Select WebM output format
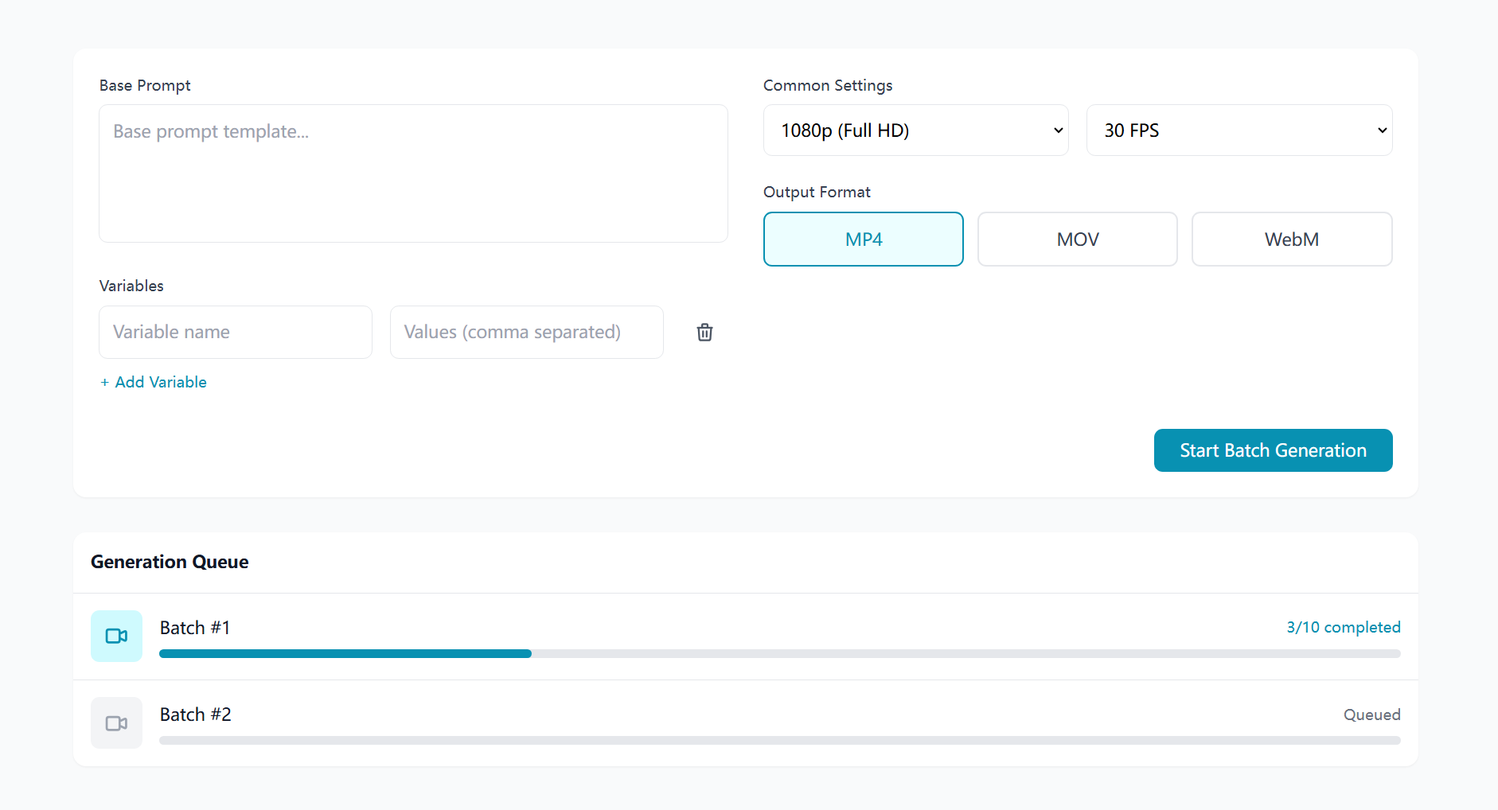This screenshot has width=1498, height=810. pyautogui.click(x=1292, y=239)
